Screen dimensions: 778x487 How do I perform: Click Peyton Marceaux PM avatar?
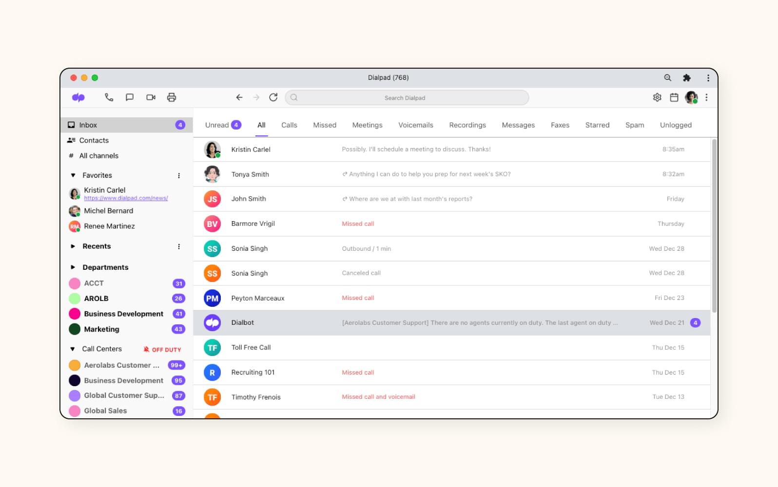point(212,298)
